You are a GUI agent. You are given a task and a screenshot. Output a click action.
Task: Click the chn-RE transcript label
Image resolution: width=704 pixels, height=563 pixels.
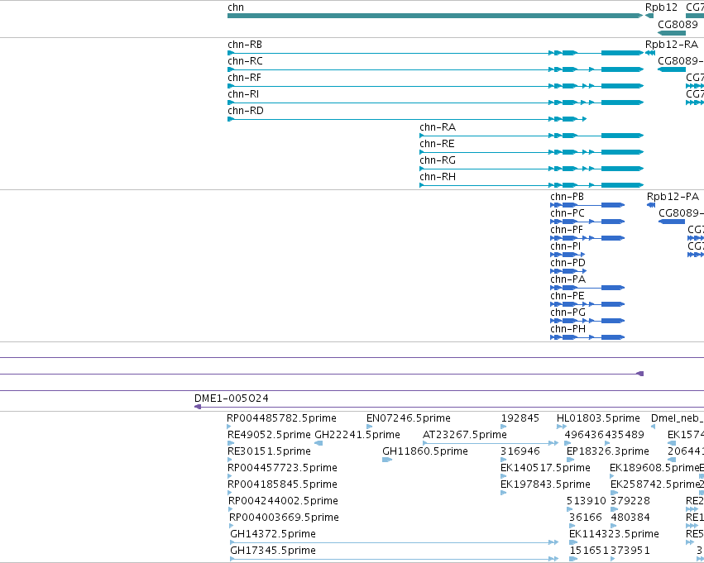coord(437,144)
